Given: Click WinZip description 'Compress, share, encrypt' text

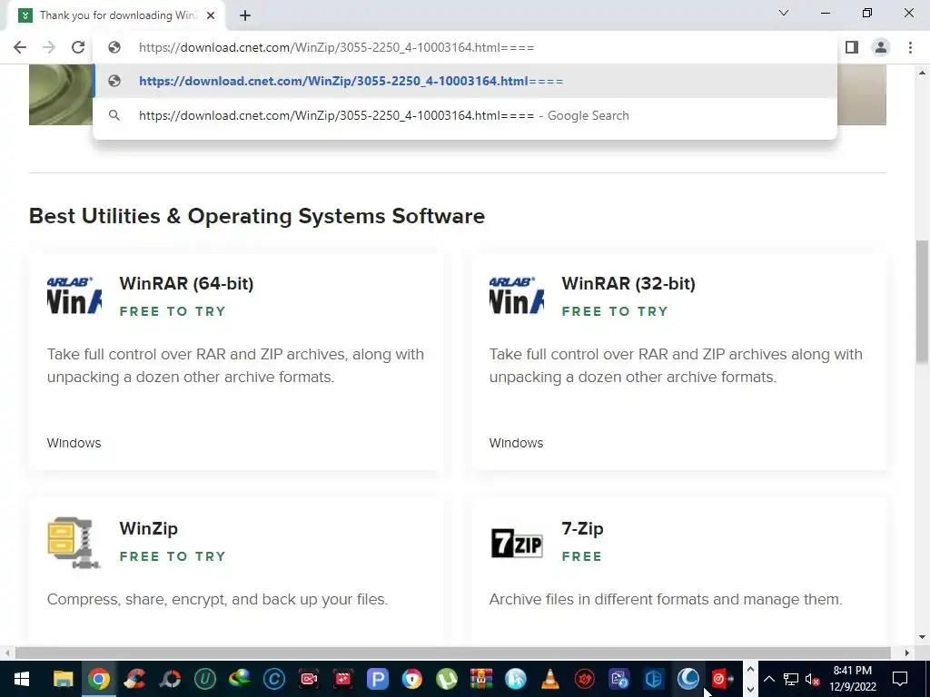Looking at the screenshot, I should point(217,599).
